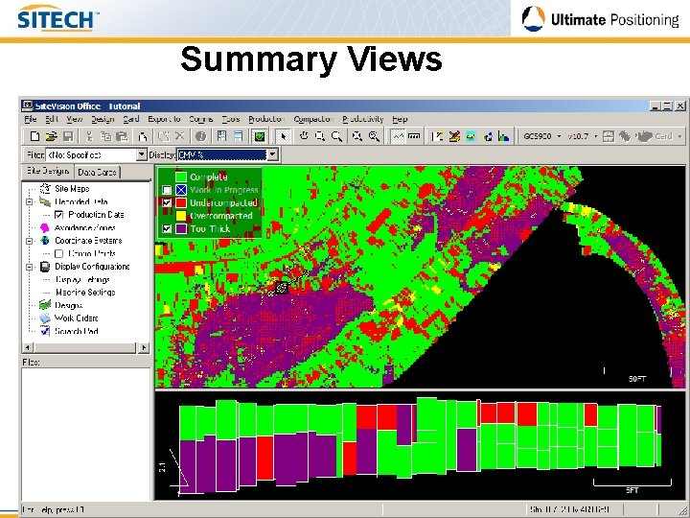
Task: Toggle the Production Data checkbox
Action: pyautogui.click(x=58, y=215)
